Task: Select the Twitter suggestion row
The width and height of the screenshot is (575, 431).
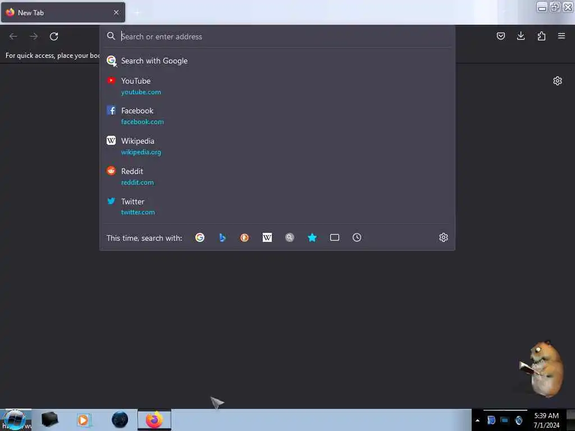Action: tap(277, 207)
